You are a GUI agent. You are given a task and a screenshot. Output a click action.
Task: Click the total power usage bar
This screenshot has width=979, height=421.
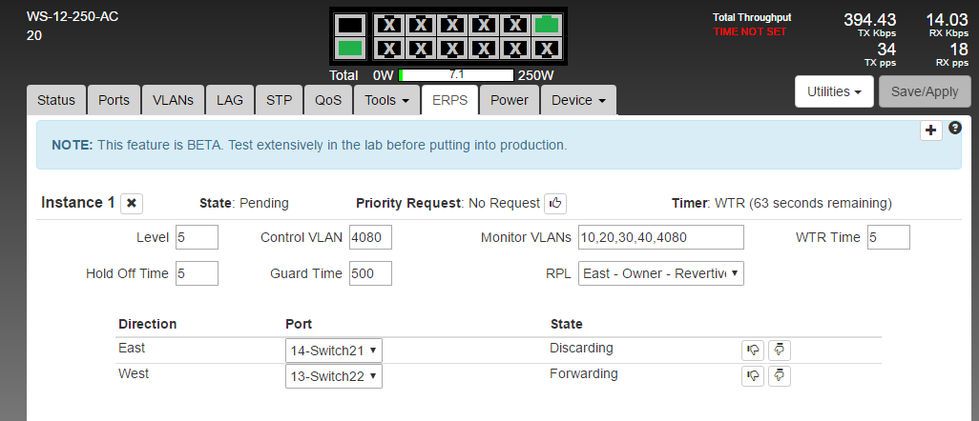tap(456, 74)
